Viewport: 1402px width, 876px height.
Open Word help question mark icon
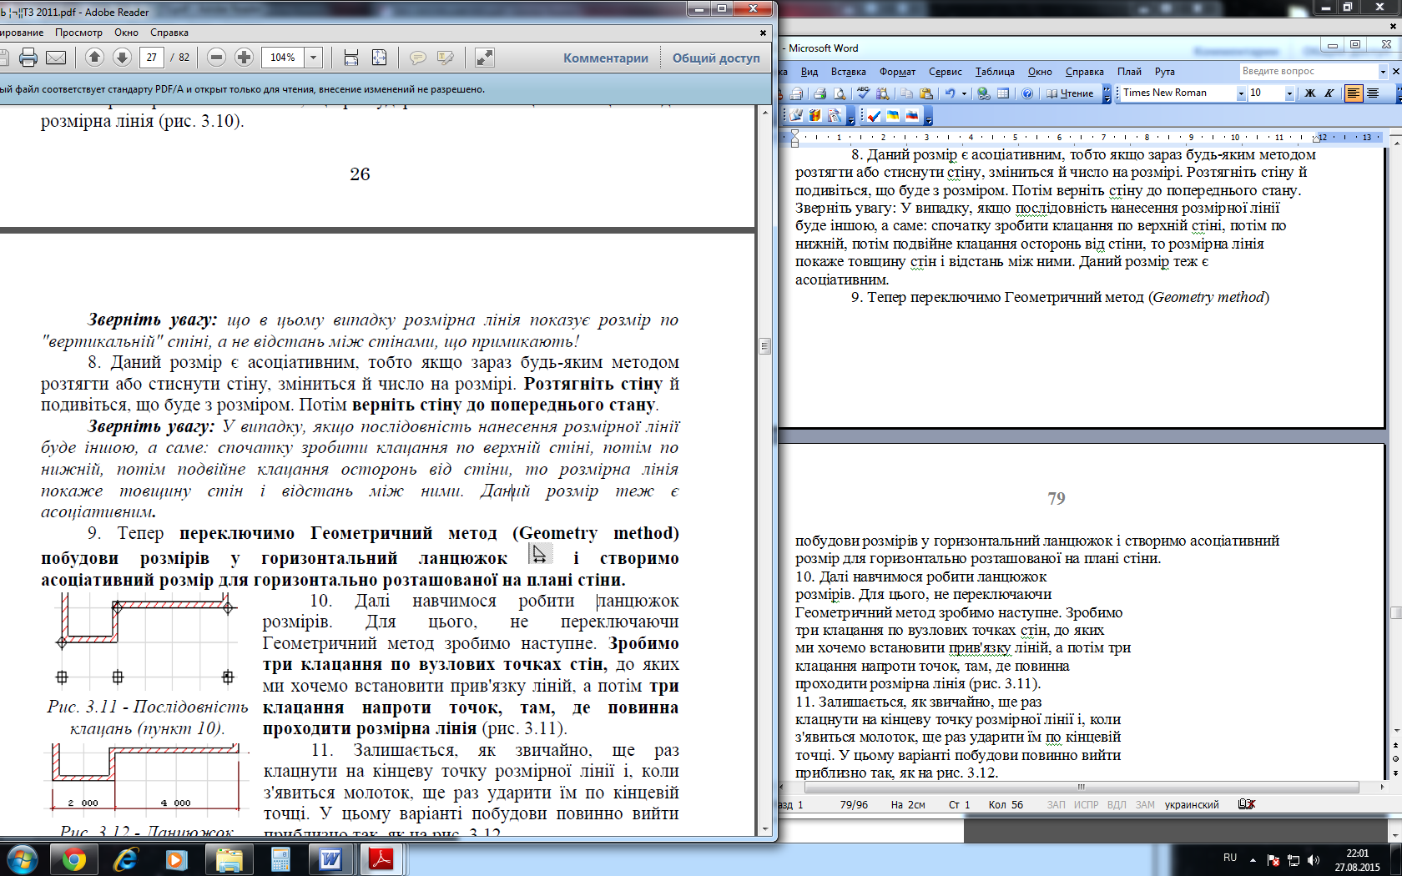coord(1027,93)
